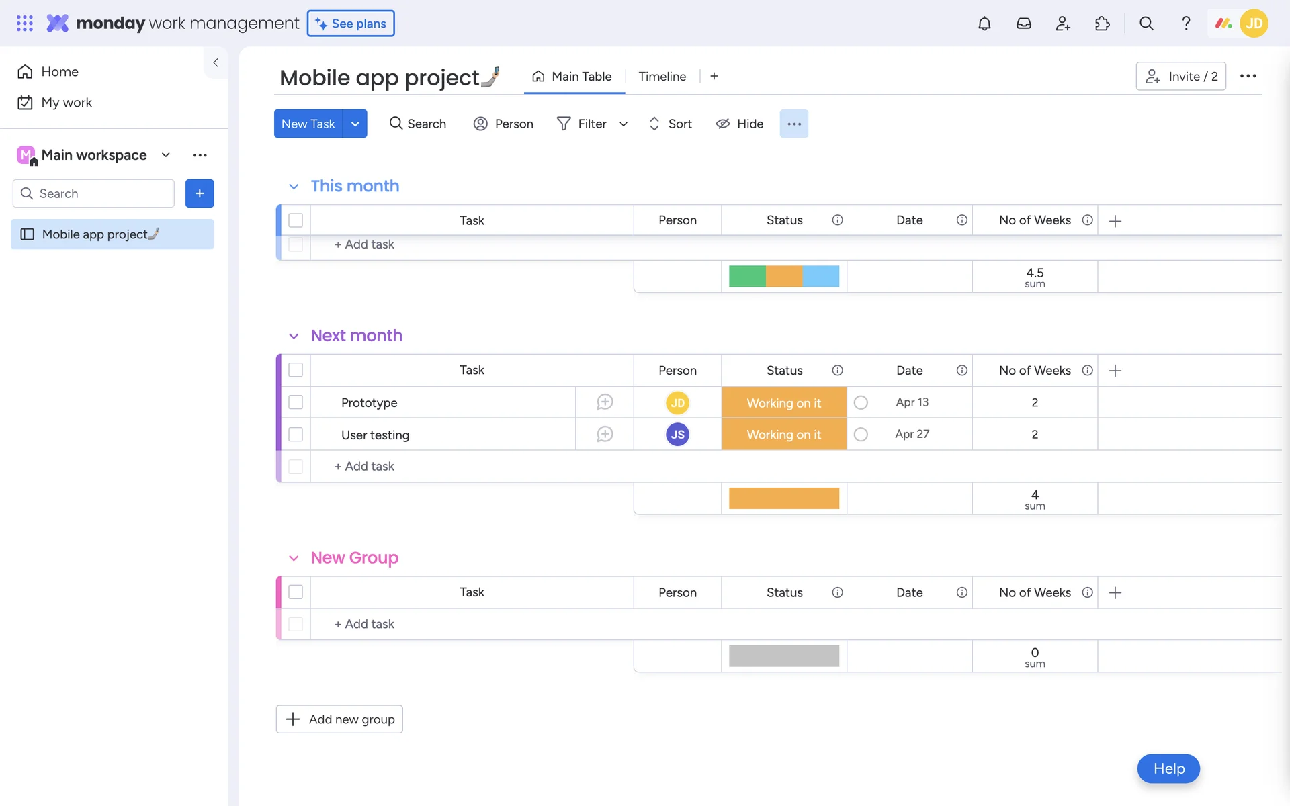The width and height of the screenshot is (1290, 806).
Task: Click the See plans button
Action: [x=351, y=24]
